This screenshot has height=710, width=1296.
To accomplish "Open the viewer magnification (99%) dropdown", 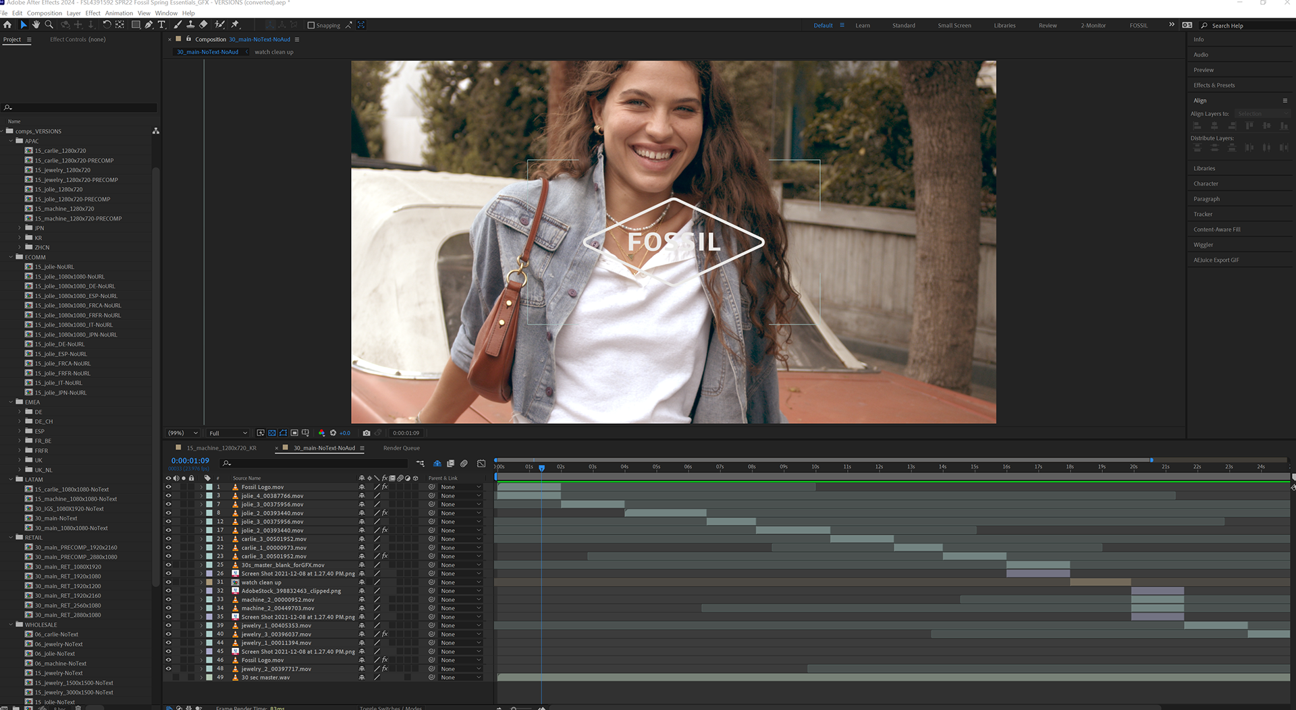I will (x=183, y=433).
